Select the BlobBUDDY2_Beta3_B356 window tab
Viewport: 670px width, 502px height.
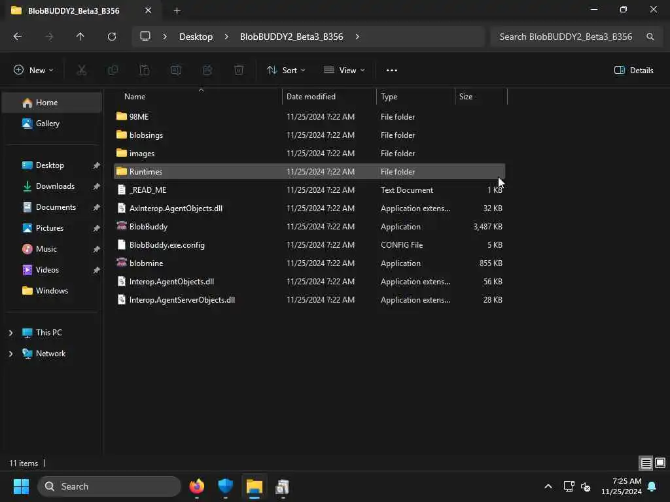[x=81, y=10]
